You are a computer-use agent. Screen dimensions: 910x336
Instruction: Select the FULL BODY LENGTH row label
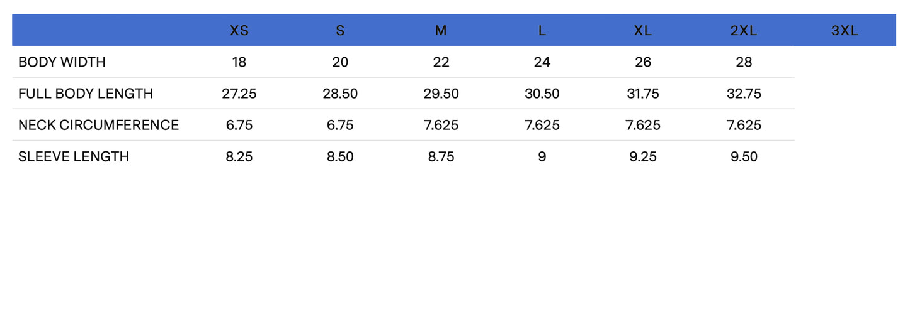(86, 94)
